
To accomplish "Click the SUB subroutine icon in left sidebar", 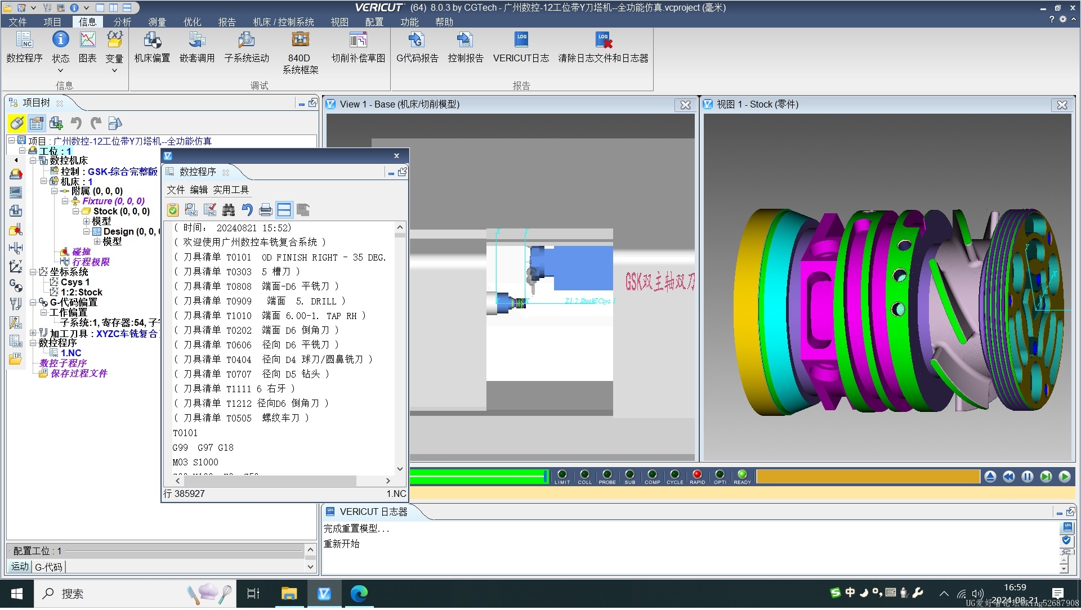I will [x=16, y=341].
